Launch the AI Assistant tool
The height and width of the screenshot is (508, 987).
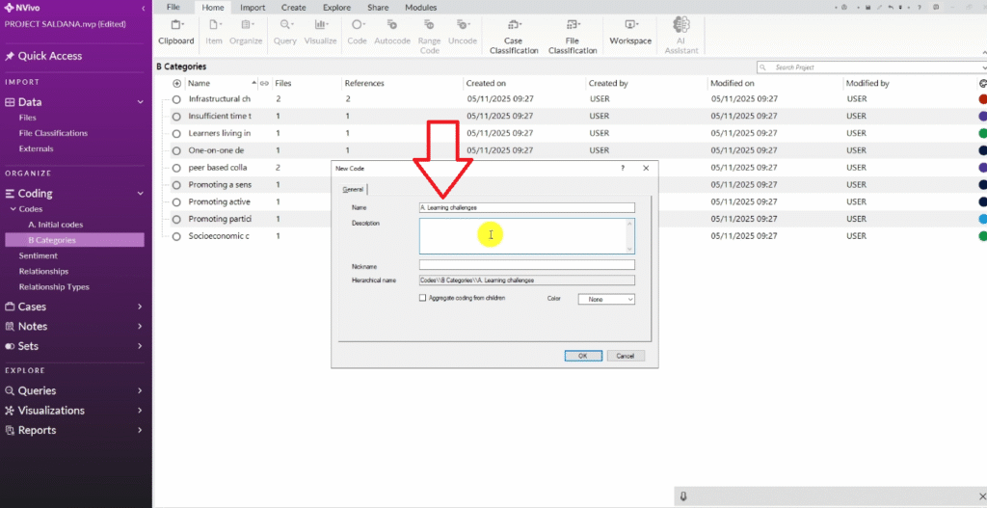tap(681, 33)
